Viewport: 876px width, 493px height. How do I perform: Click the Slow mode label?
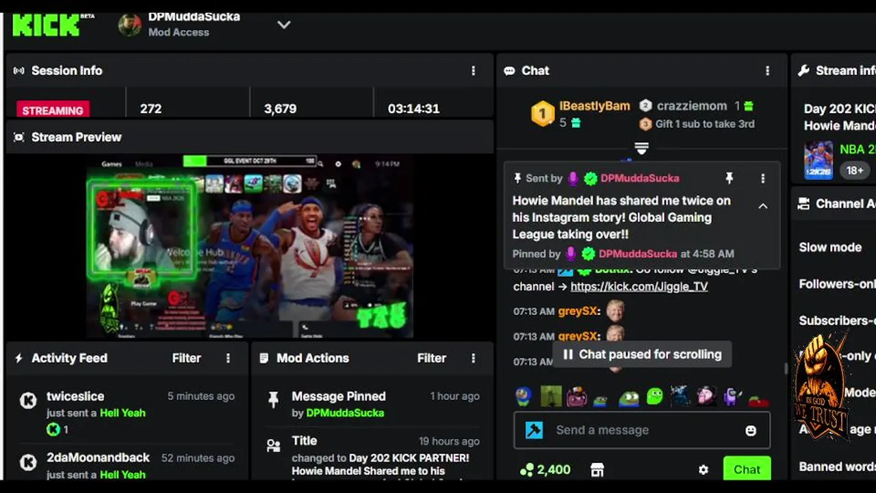830,247
